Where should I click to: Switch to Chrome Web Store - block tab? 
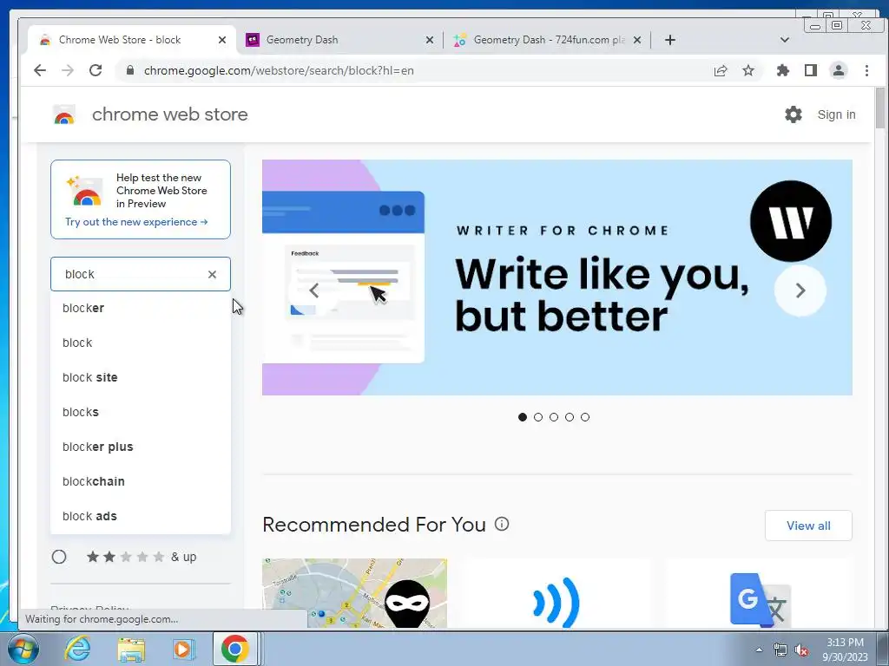(x=132, y=40)
